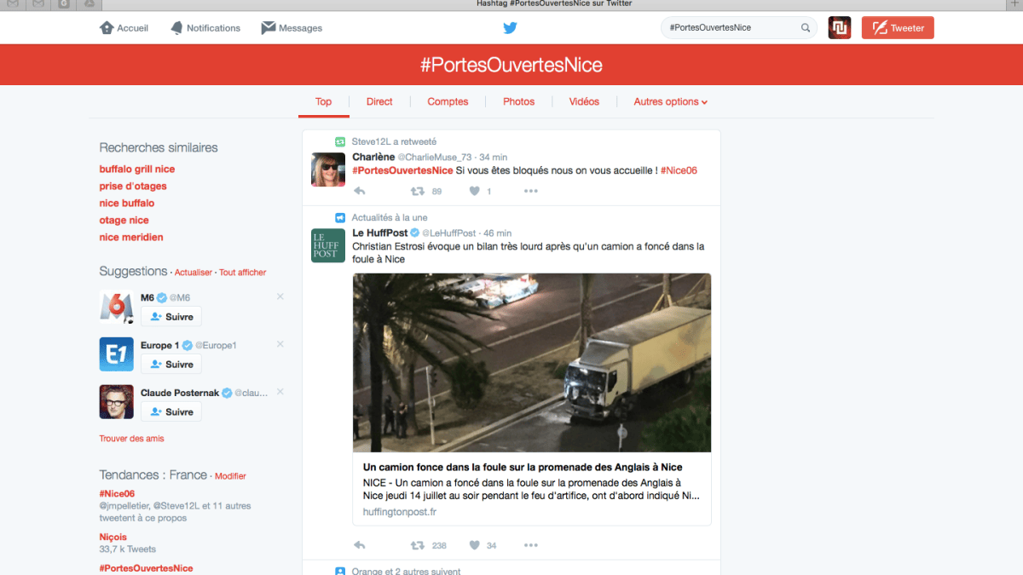Click the 34 min timestamp
Image resolution: width=1023 pixels, height=575 pixels.
coord(494,157)
